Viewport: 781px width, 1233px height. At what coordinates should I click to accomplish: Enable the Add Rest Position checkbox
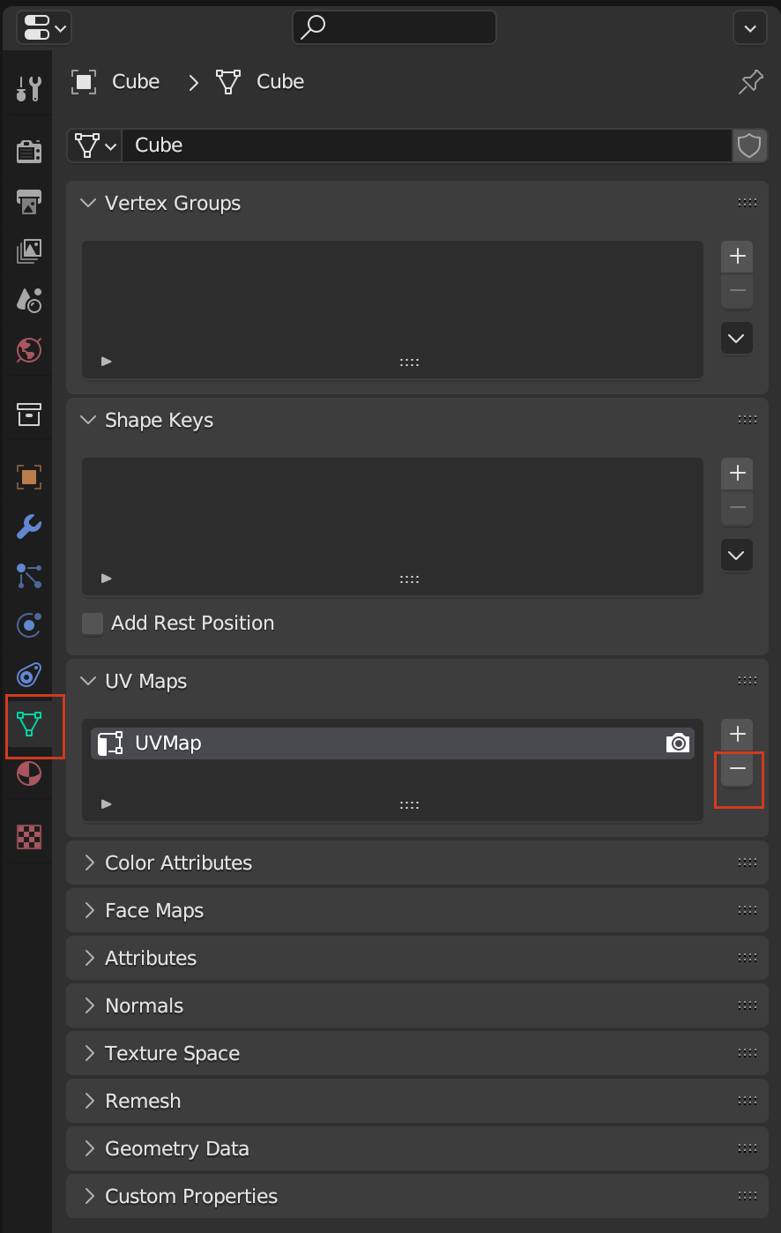coord(92,623)
